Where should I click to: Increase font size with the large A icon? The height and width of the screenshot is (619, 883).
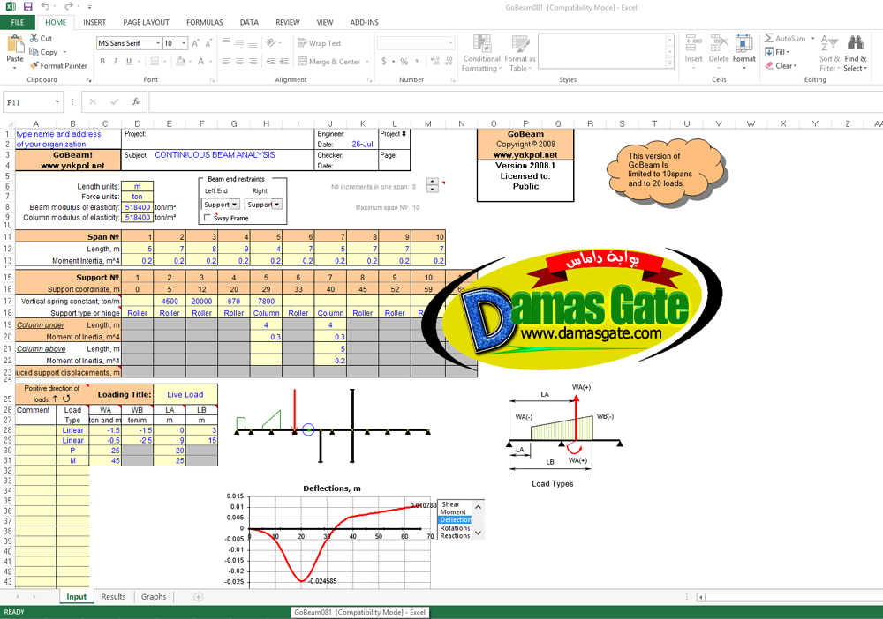point(195,43)
